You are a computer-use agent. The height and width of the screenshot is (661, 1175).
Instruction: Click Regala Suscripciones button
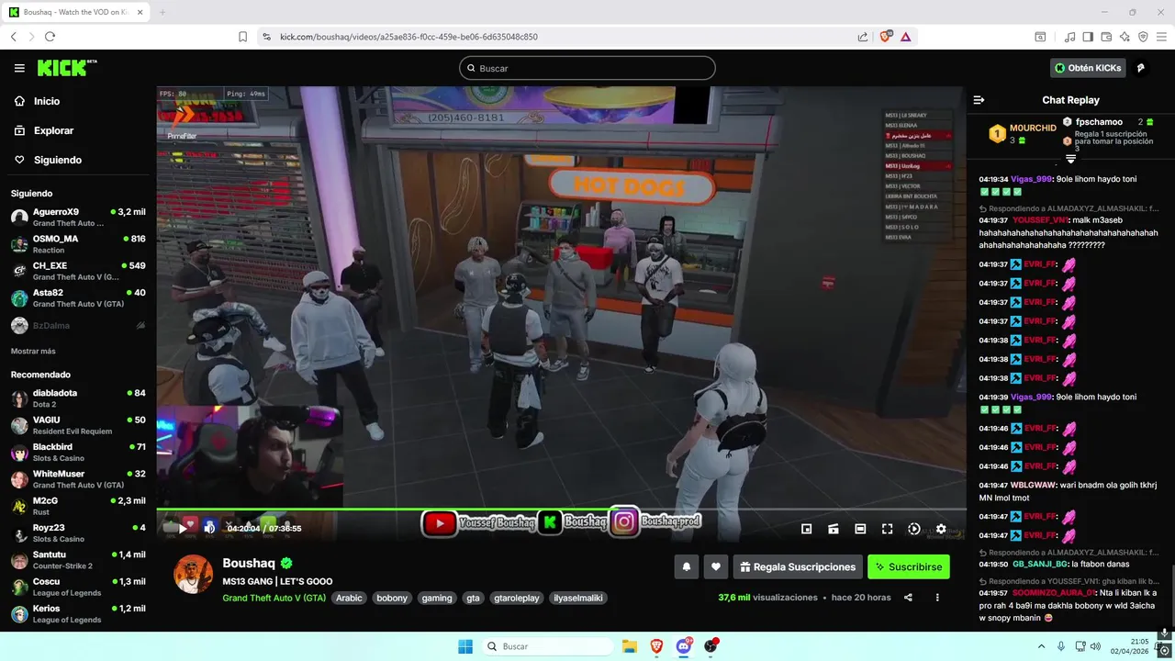point(798,566)
